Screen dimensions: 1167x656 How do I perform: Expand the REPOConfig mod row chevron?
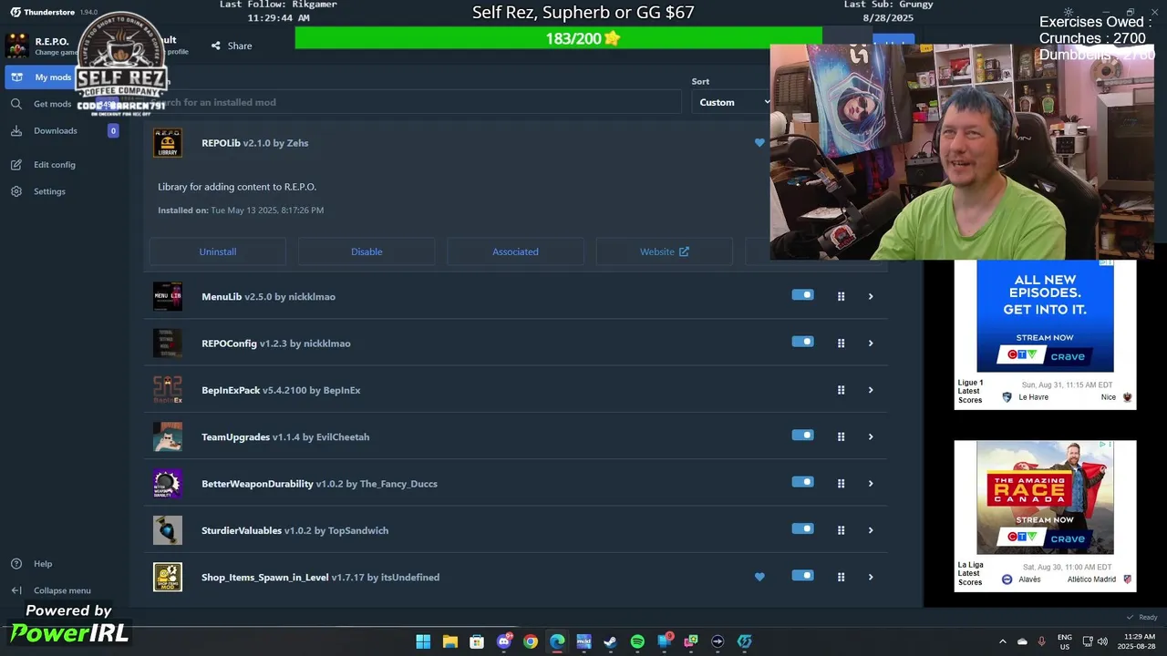[x=871, y=343]
